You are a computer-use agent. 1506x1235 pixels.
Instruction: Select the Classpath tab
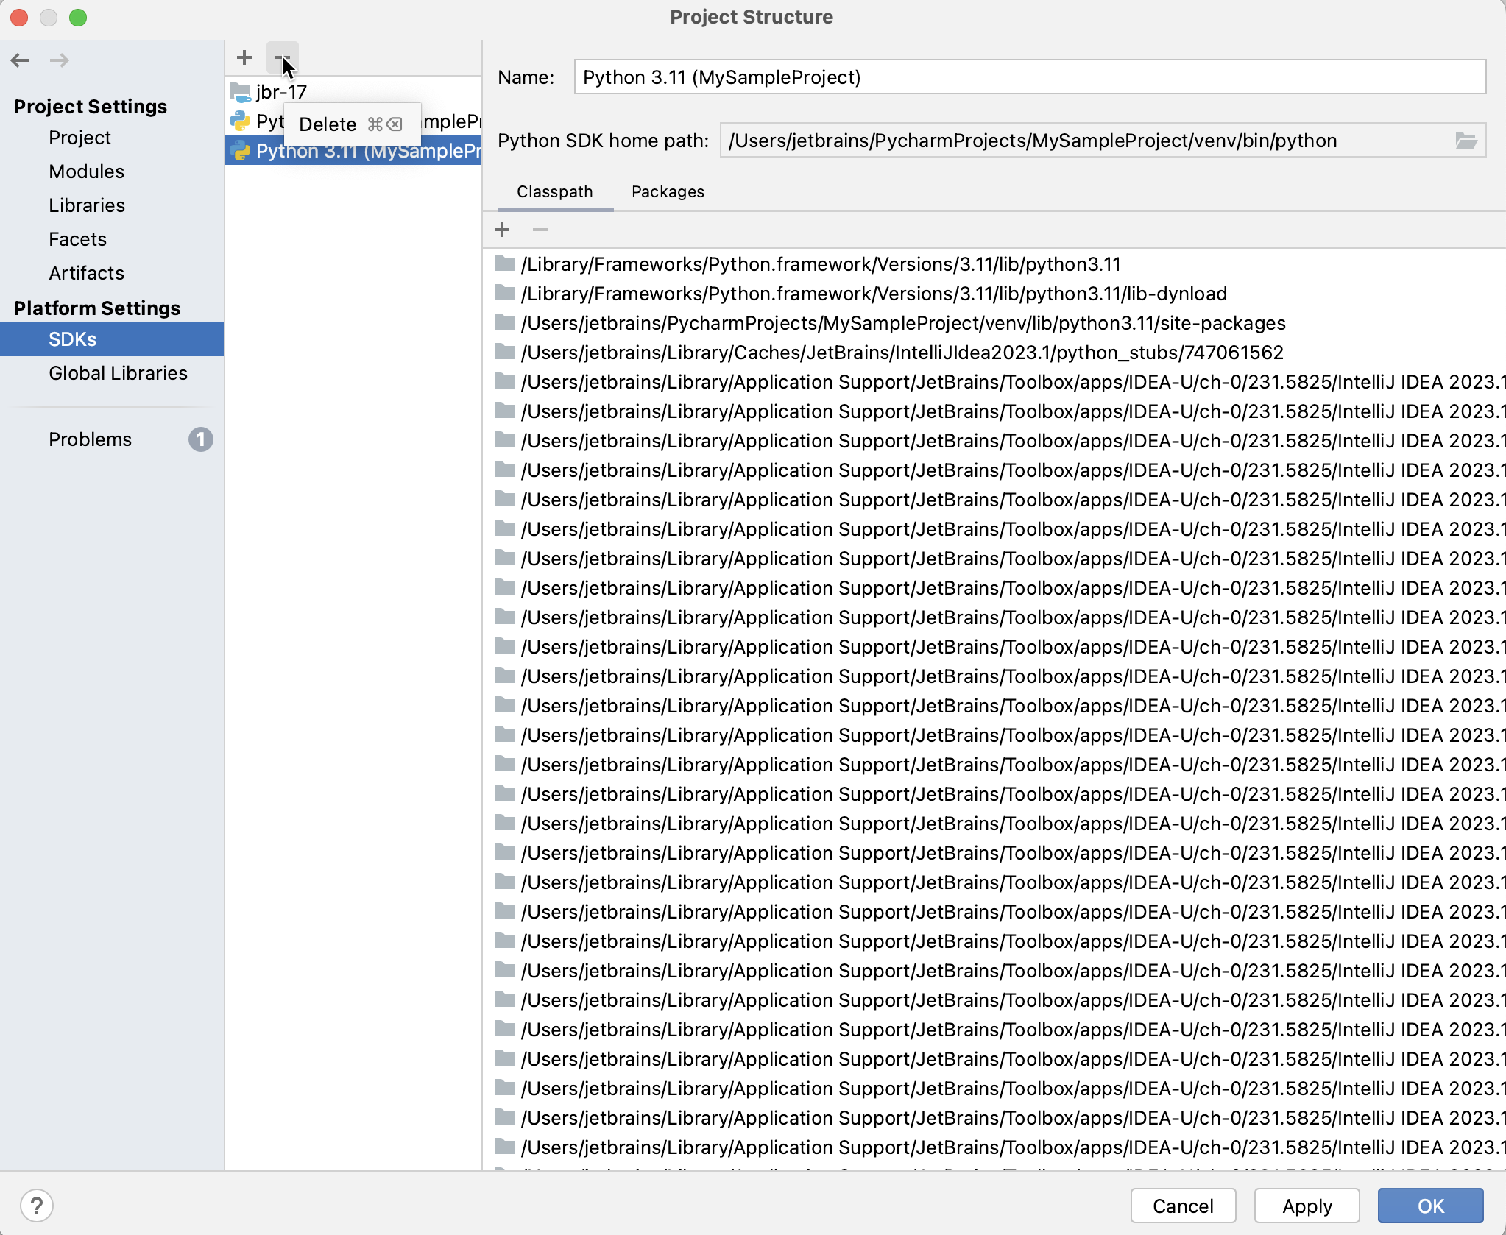coord(556,191)
